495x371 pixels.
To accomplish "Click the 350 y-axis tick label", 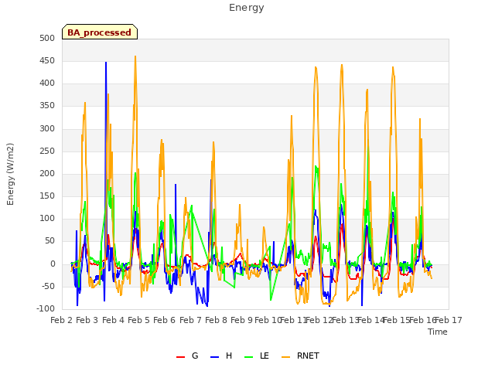I will 47,106.
